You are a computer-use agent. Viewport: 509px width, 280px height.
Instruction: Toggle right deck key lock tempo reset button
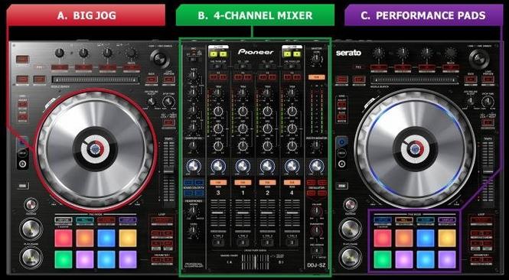[x=488, y=122]
